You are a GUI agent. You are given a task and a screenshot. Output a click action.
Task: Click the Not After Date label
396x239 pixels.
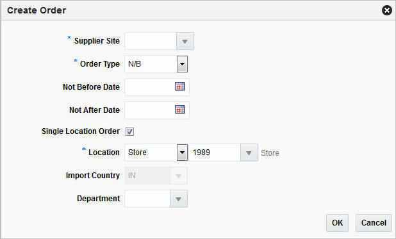click(94, 110)
